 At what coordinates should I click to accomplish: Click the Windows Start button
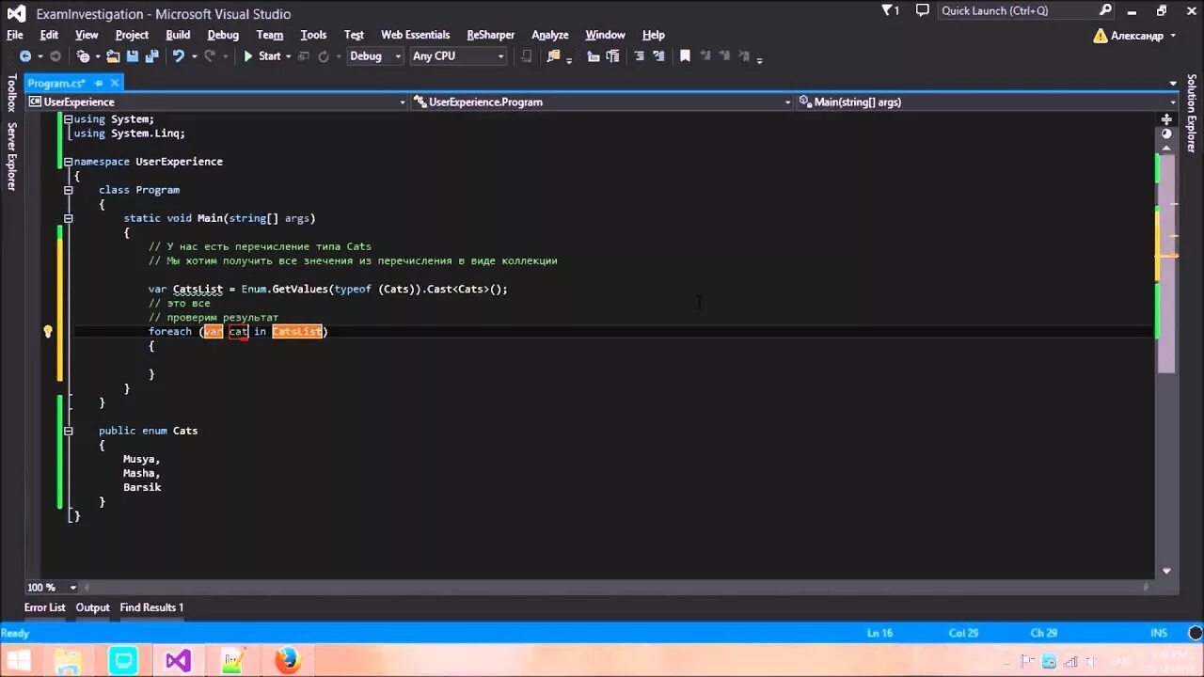point(18,660)
